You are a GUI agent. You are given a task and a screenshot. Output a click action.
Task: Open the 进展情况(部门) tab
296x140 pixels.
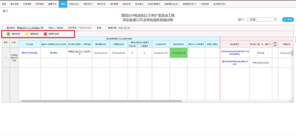189,4
